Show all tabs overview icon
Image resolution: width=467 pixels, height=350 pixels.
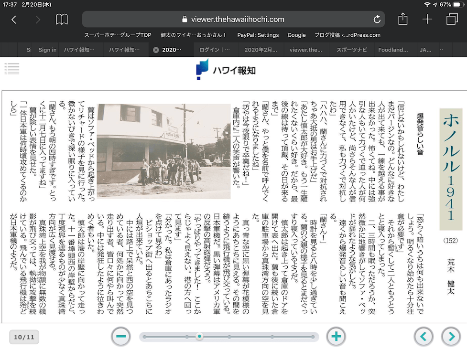[x=452, y=19]
